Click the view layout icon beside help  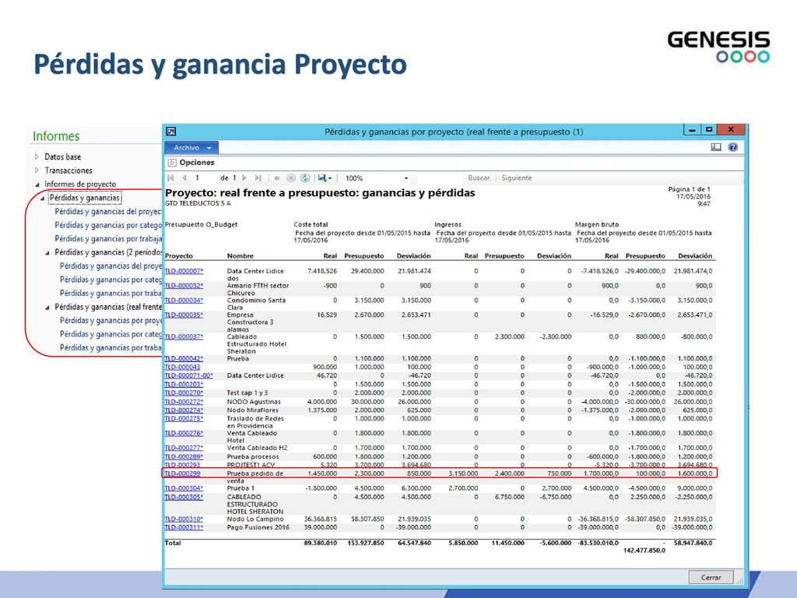[x=716, y=147]
